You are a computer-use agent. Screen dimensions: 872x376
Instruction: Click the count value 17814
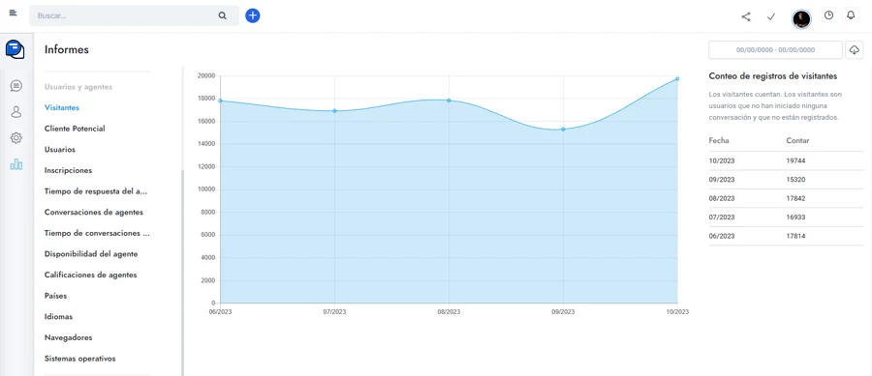coord(795,236)
